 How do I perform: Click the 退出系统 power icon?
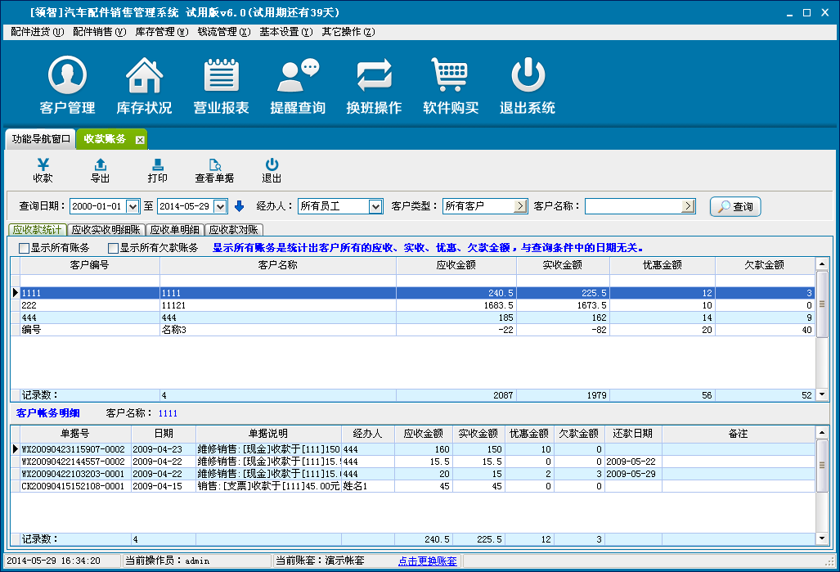(528, 76)
